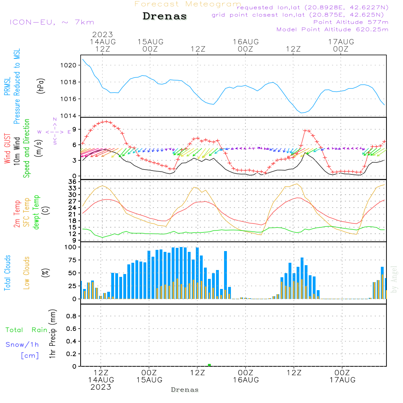Click the '1hr Precip (mm)' axis label
This screenshot has width=403, height=403.
click(52, 334)
